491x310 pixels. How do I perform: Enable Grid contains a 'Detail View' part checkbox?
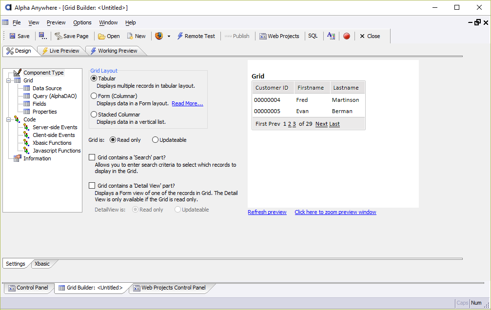92,185
